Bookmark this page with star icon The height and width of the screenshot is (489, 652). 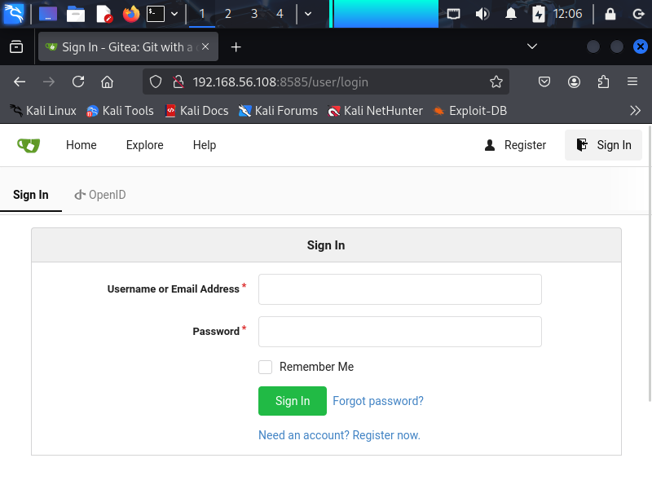coord(496,81)
